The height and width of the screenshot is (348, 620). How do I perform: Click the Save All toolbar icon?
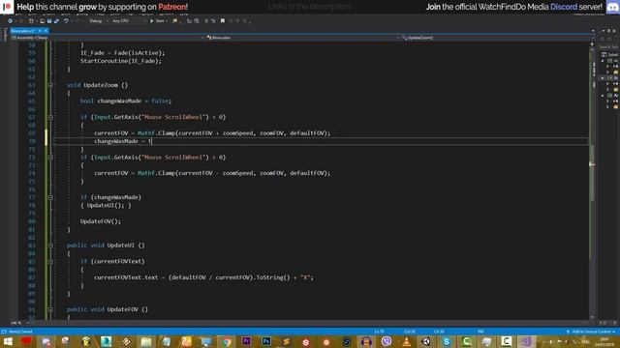[x=56, y=21]
